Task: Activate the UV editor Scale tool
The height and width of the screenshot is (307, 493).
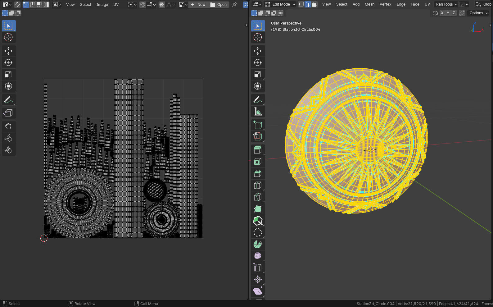Action: pos(8,75)
